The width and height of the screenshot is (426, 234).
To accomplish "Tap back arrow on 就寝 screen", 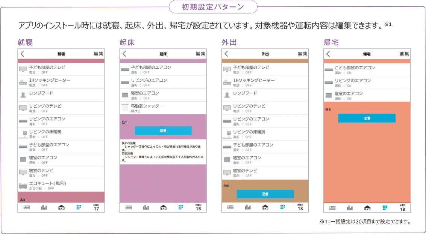I will [x=23, y=54].
